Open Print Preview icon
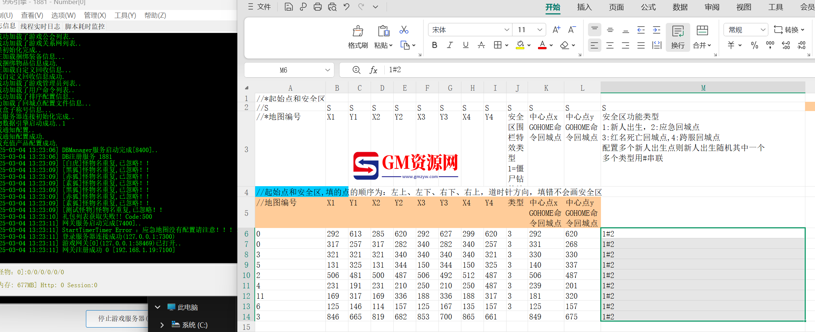 coord(332,7)
